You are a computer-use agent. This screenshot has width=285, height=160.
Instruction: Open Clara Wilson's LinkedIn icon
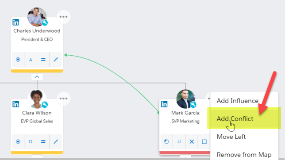(16, 104)
